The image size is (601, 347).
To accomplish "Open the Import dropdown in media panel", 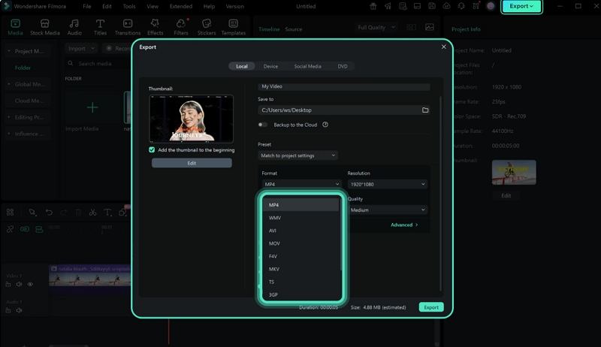I will tap(81, 48).
